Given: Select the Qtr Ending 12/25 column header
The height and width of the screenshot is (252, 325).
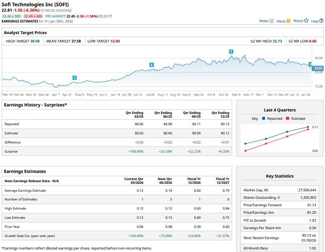Looking at the screenshot, I should click(x=220, y=115).
